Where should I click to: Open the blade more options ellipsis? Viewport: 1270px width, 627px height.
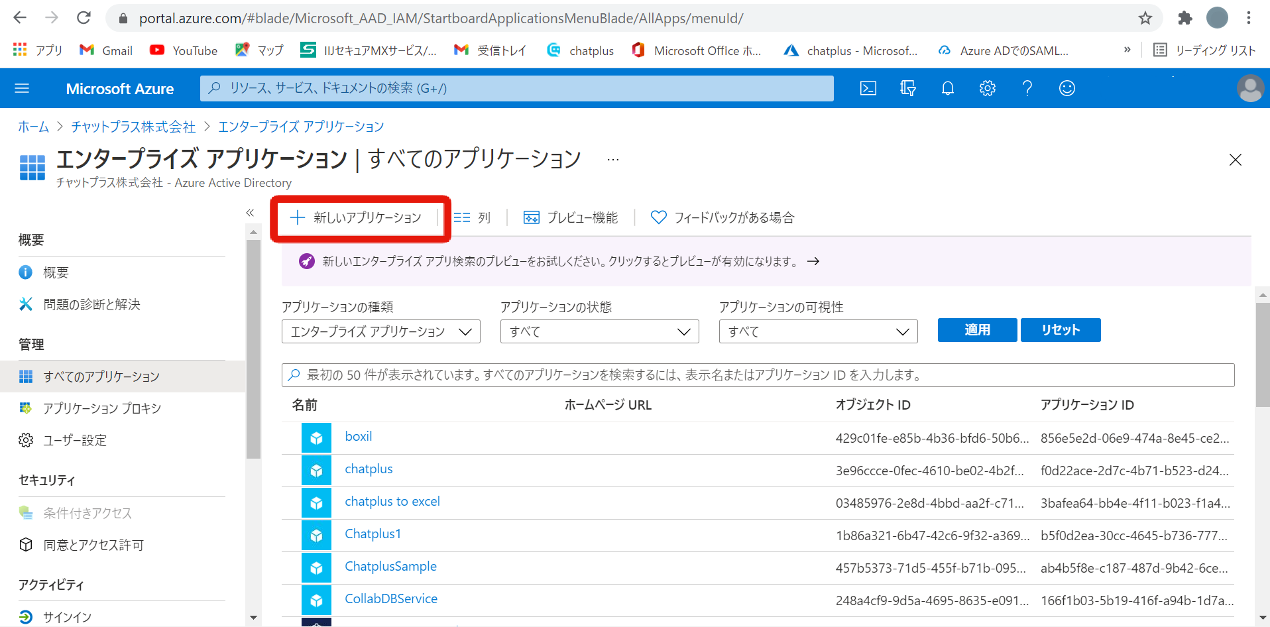pos(613,160)
